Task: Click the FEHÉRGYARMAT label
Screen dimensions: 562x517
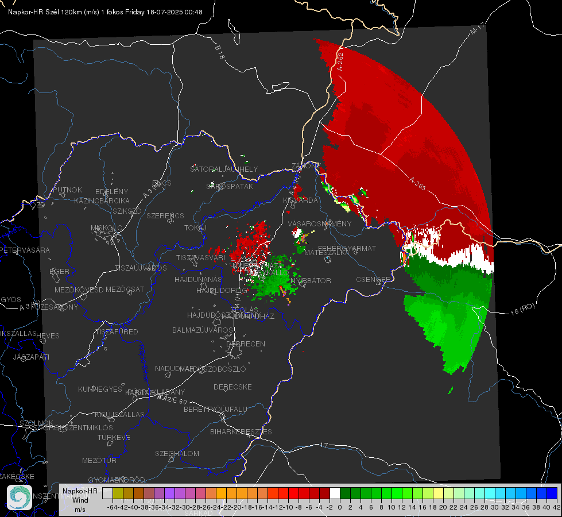Action: coord(347,248)
